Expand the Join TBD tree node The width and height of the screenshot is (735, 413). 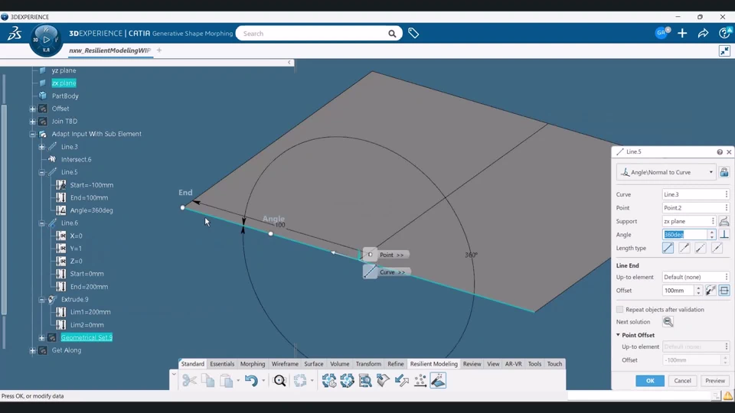(x=32, y=122)
